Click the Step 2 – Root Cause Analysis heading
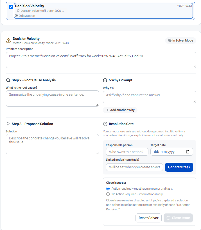This screenshot has height=230, width=201. pyautogui.click(x=34, y=80)
